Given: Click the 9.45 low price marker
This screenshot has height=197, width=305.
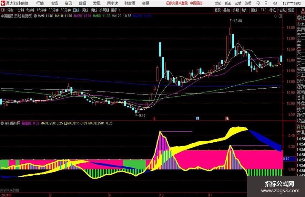Looking at the screenshot, I should pyautogui.click(x=142, y=115).
